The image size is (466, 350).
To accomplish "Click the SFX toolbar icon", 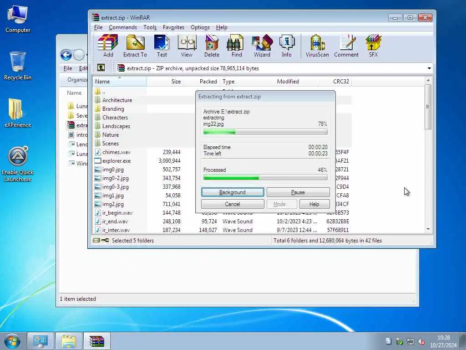I will point(373,46).
